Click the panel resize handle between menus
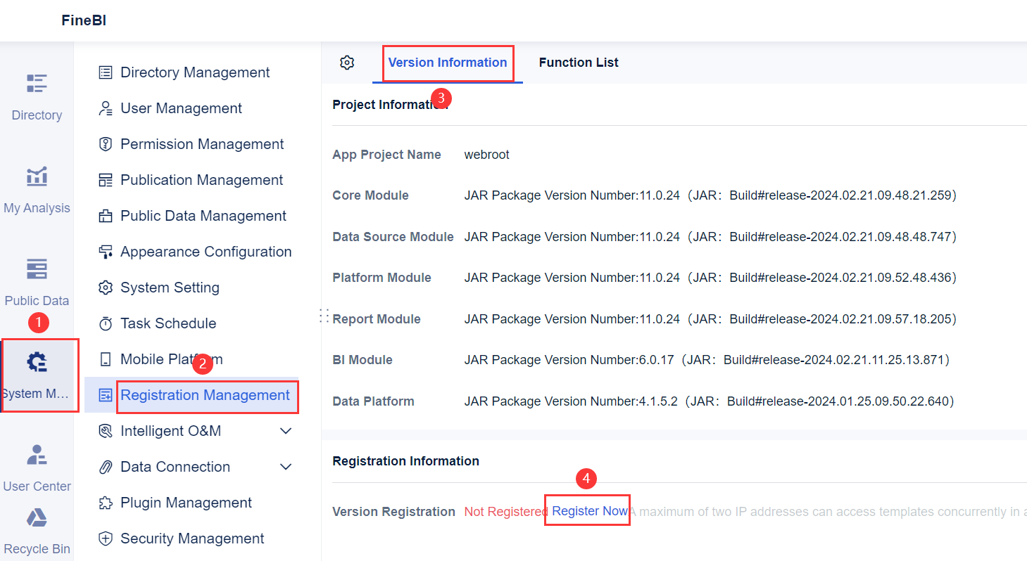 (x=324, y=316)
